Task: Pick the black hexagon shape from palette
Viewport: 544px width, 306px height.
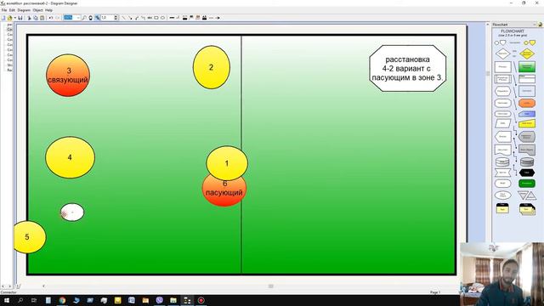Action: pyautogui.click(x=527, y=173)
